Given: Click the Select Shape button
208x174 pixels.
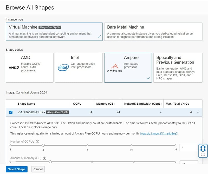Looking at the screenshot, I should pos(17,169).
